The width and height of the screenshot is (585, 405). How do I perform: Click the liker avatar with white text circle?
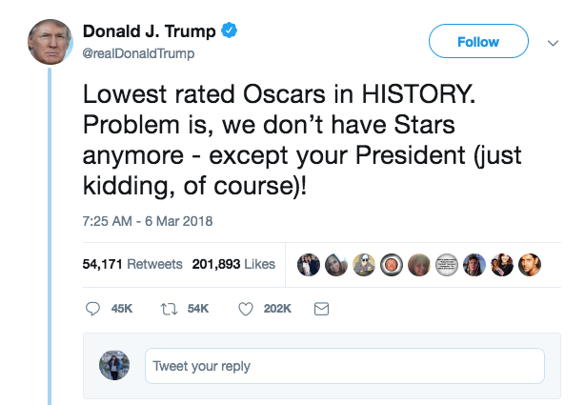tap(446, 264)
